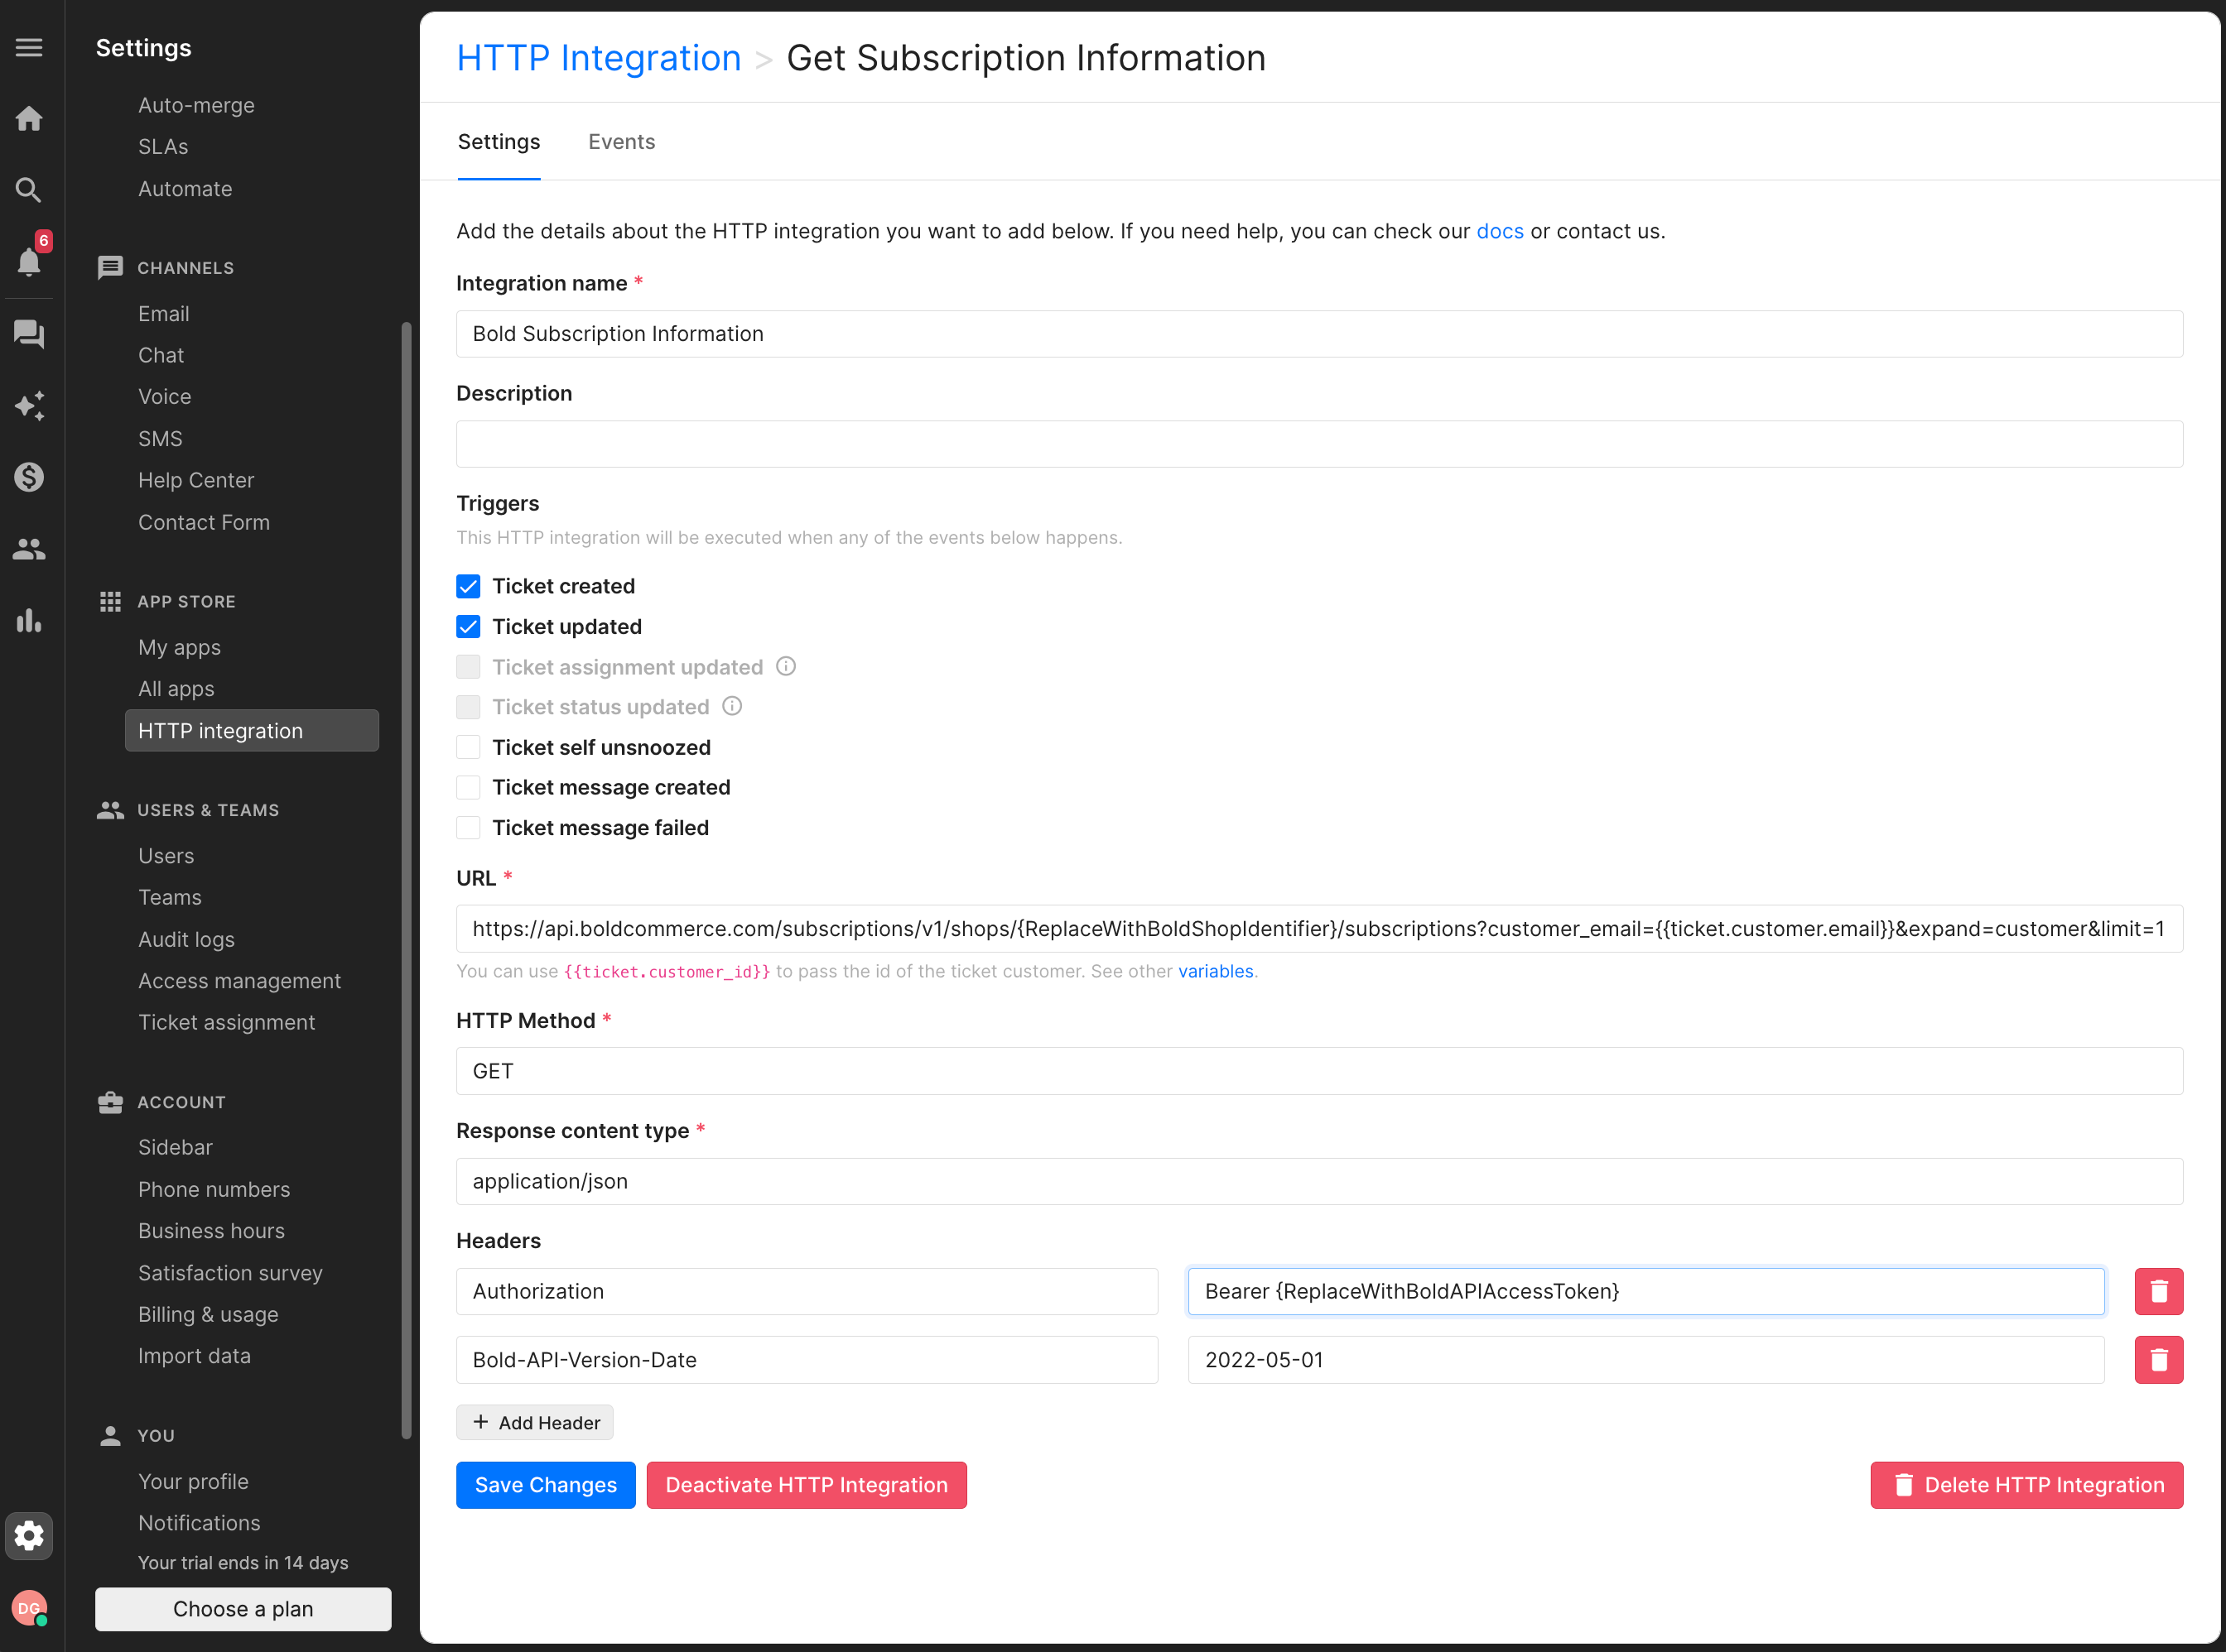This screenshot has width=2226, height=1652.
Task: Uncheck the Ticket updated trigger
Action: 468,626
